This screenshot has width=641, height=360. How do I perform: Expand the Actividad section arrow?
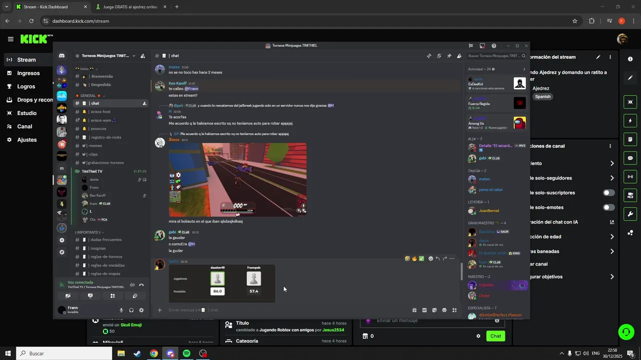pyautogui.click(x=524, y=69)
